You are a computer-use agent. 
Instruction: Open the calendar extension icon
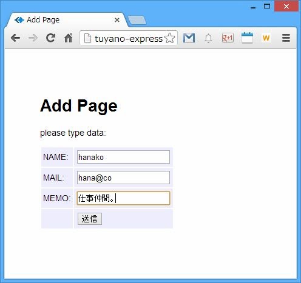(247, 38)
